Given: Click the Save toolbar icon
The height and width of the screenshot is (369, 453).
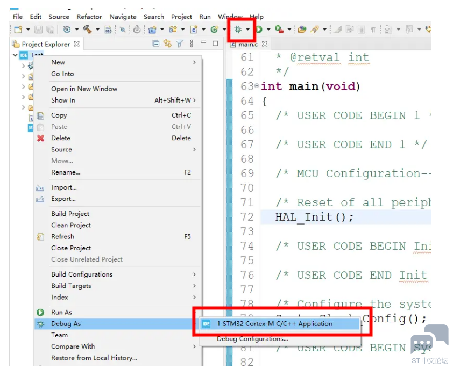Looking at the screenshot, I should 38,30.
